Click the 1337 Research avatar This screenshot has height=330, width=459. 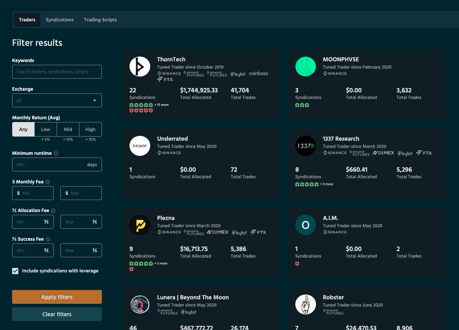305,146
